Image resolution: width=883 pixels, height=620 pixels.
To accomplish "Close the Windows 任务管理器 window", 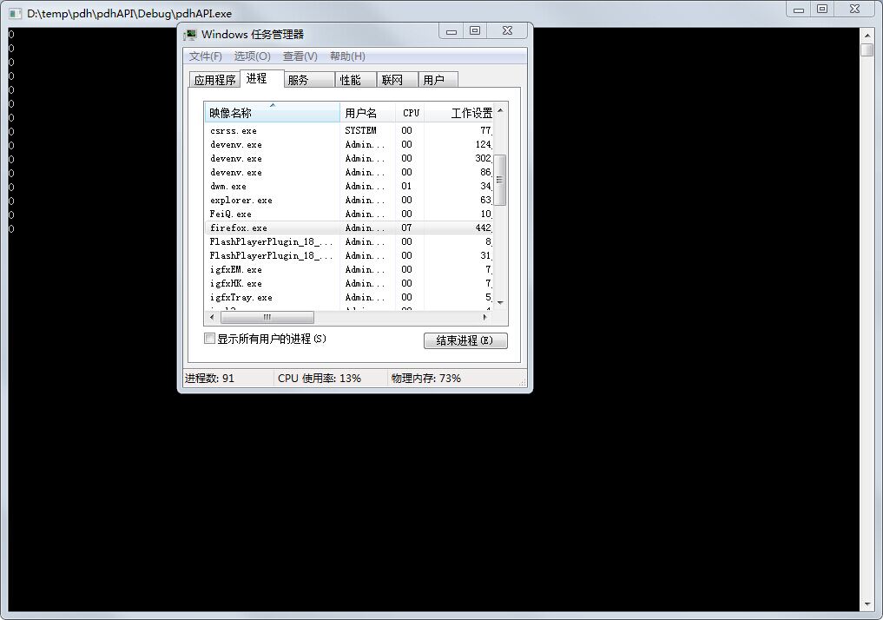I will (507, 31).
